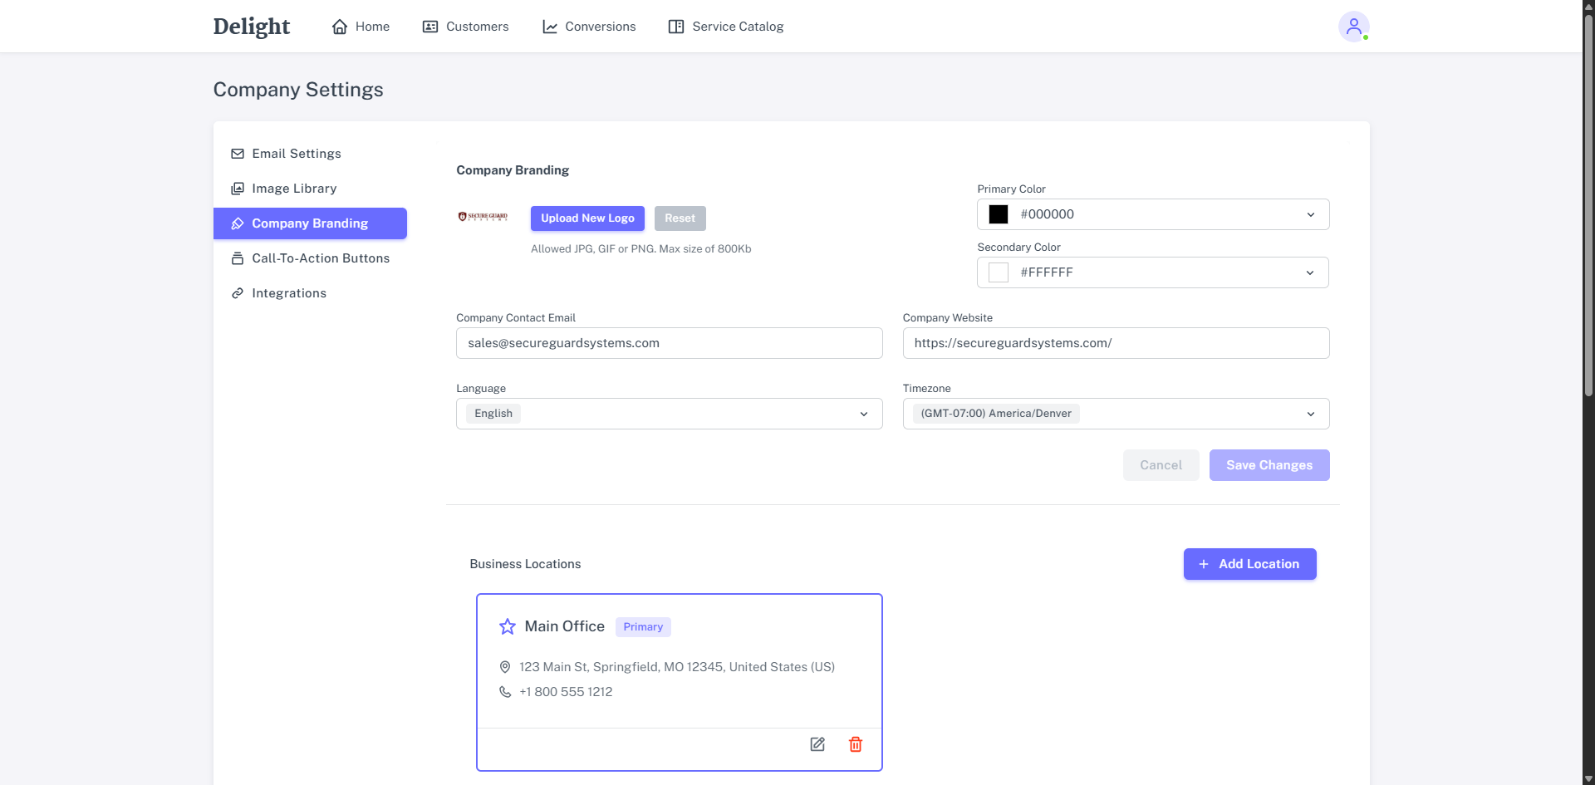Click the white Secondary Color swatch
The width and height of the screenshot is (1595, 785).
pyautogui.click(x=999, y=272)
